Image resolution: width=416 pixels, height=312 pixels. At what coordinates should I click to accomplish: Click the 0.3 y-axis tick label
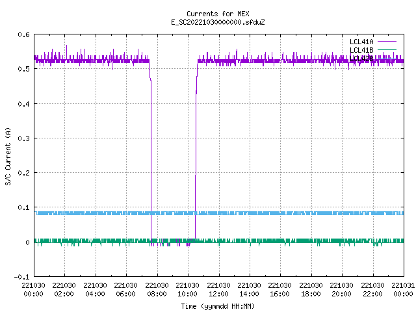(23, 138)
